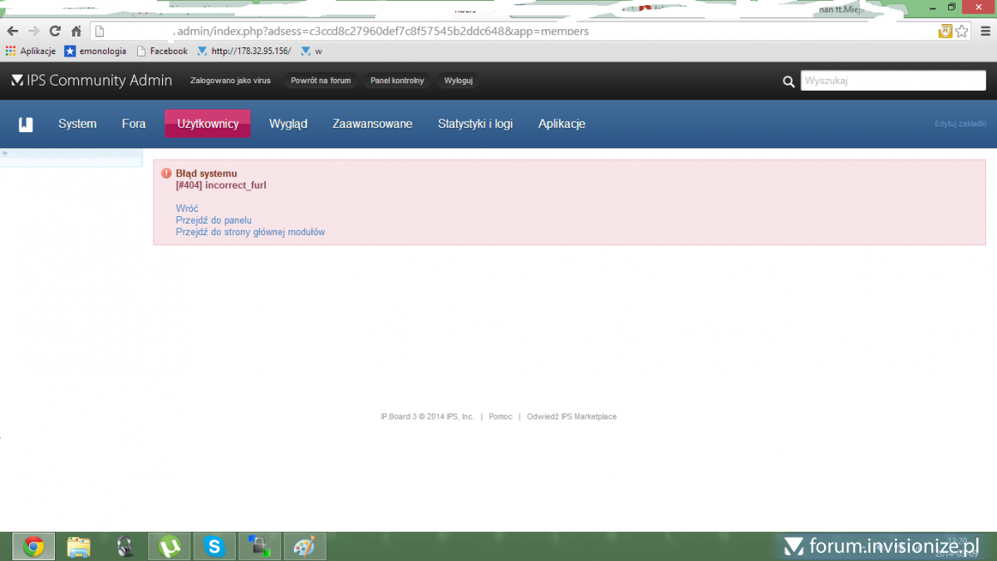997x561 pixels.
Task: Click the Wróć link in error box
Action: (x=187, y=209)
